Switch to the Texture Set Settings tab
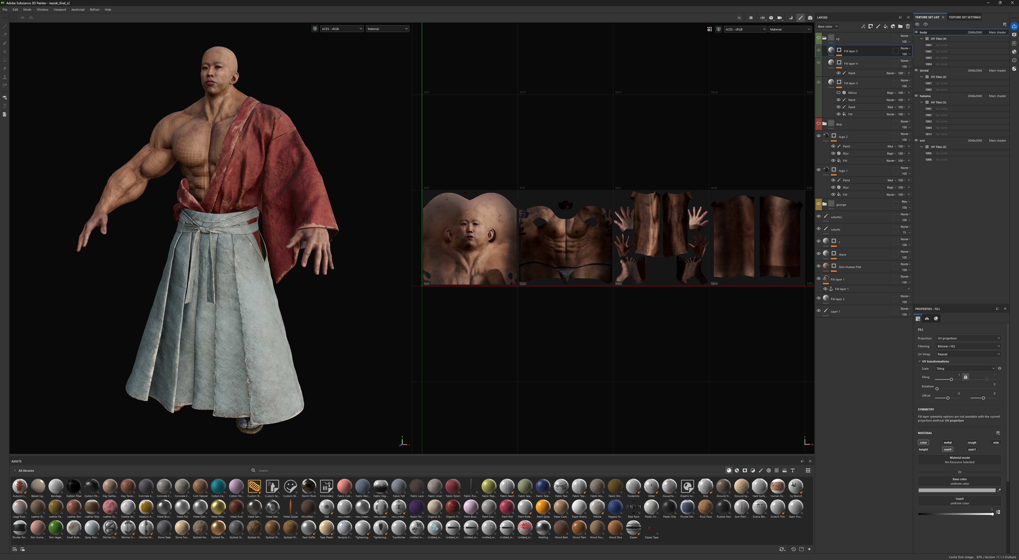This screenshot has width=1019, height=560. (964, 17)
